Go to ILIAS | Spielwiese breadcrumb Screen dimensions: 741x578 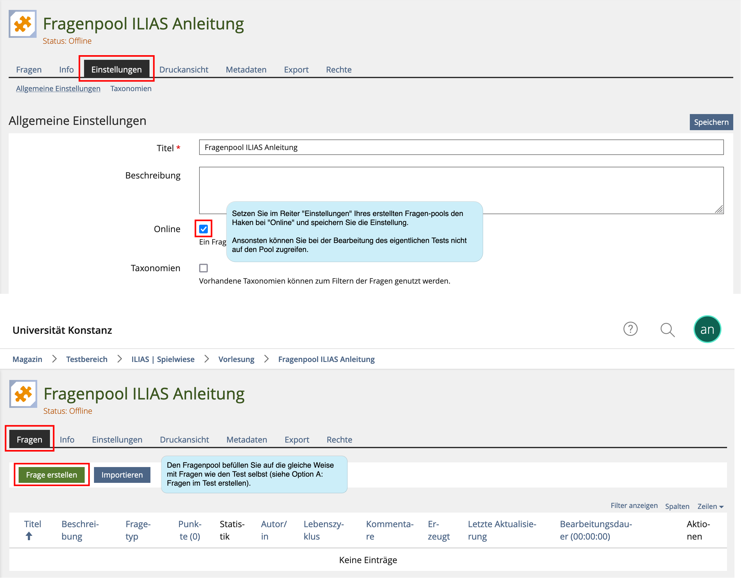(x=163, y=359)
